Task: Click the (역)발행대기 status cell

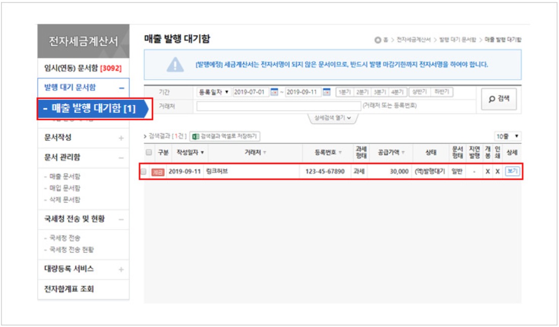Action: tap(430, 172)
